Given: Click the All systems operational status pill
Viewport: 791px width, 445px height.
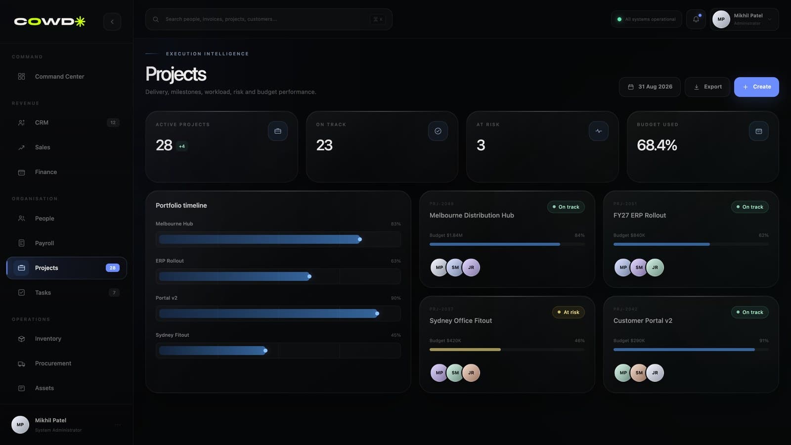Looking at the screenshot, I should point(647,19).
